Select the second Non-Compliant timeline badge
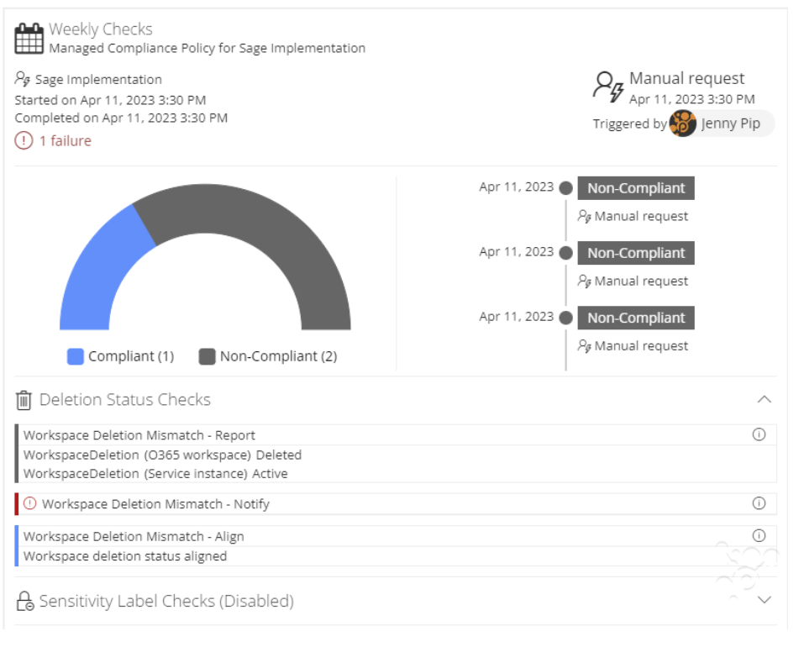804x647 pixels. [x=636, y=253]
